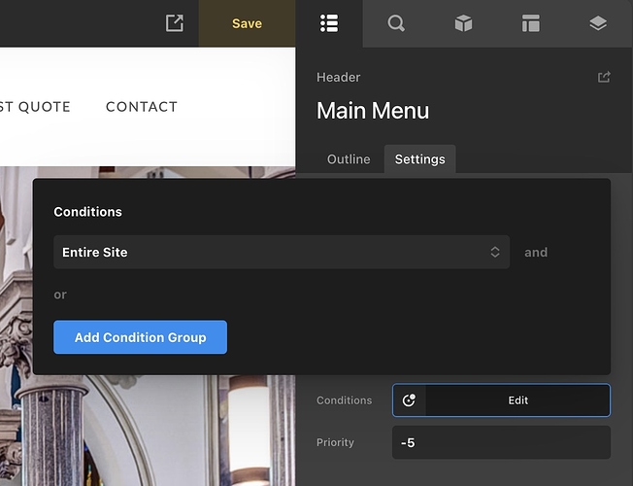The image size is (633, 486).
Task: Open the Layout templates icon
Action: coord(530,23)
